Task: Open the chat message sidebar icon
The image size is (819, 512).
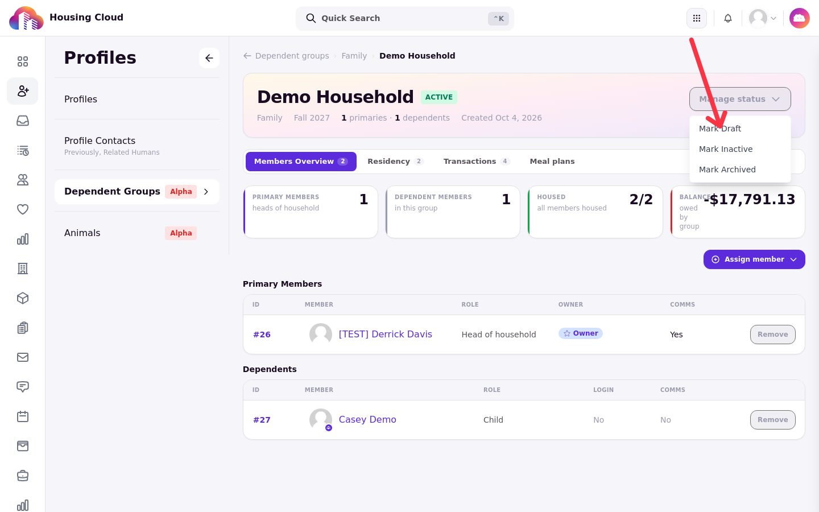Action: tap(23, 387)
